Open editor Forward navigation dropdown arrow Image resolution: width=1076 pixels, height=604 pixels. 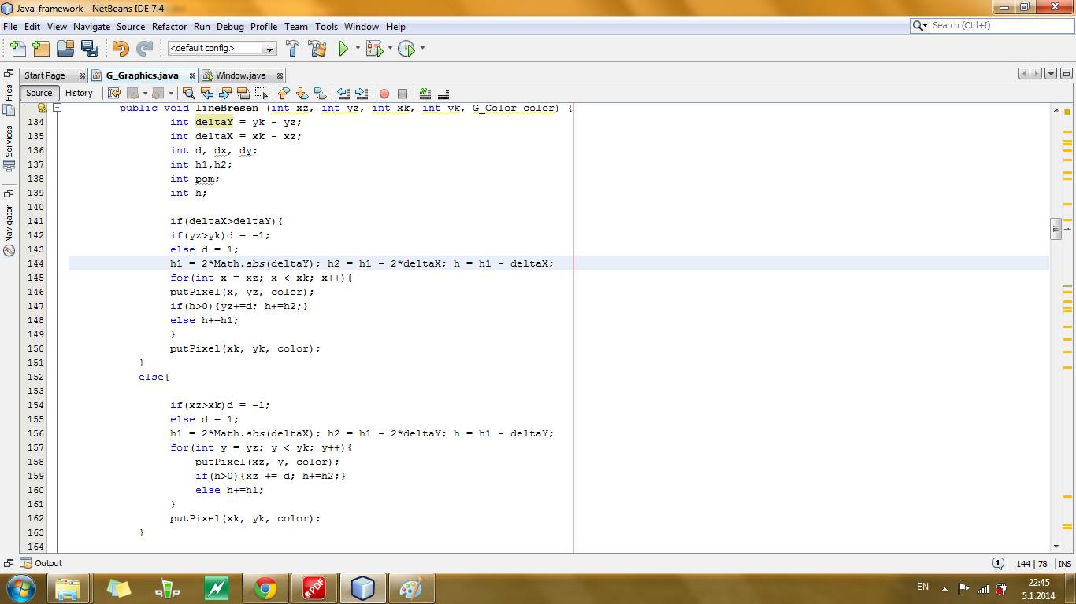click(x=170, y=93)
